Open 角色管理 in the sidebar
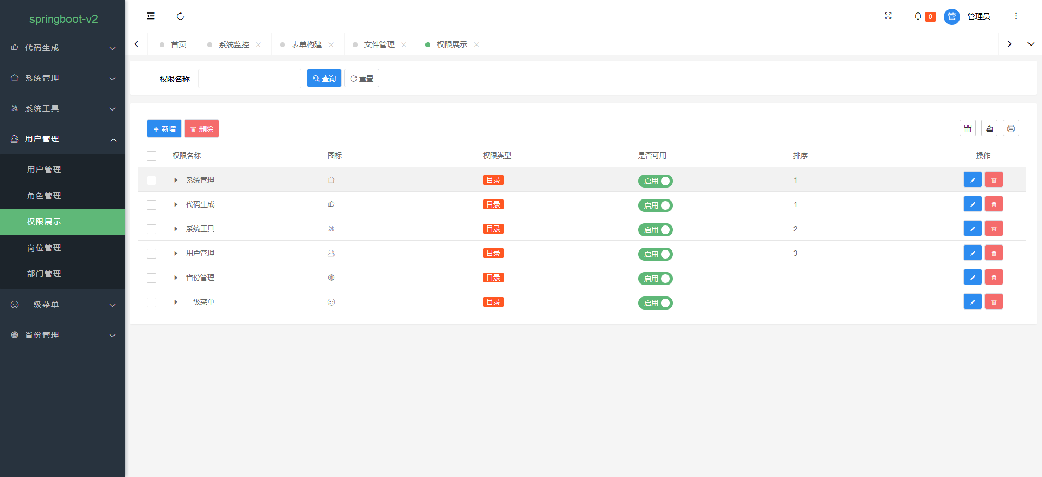 tap(62, 196)
